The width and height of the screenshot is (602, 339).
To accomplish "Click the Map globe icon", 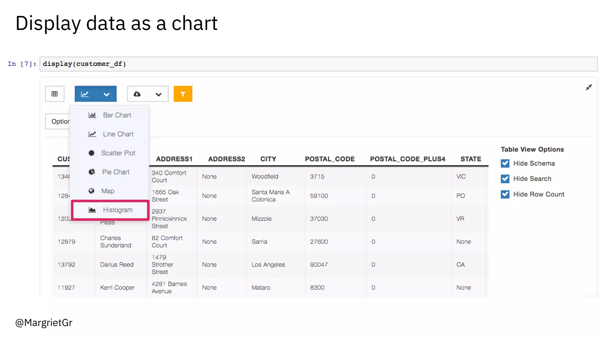I will (x=91, y=191).
